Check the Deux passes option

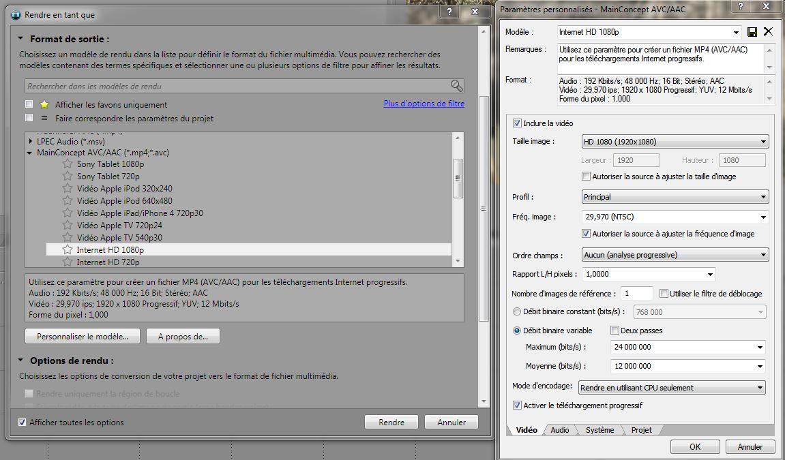614,331
